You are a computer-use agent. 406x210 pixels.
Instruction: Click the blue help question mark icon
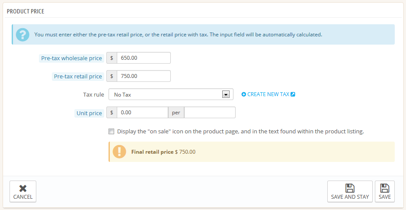[22, 35]
